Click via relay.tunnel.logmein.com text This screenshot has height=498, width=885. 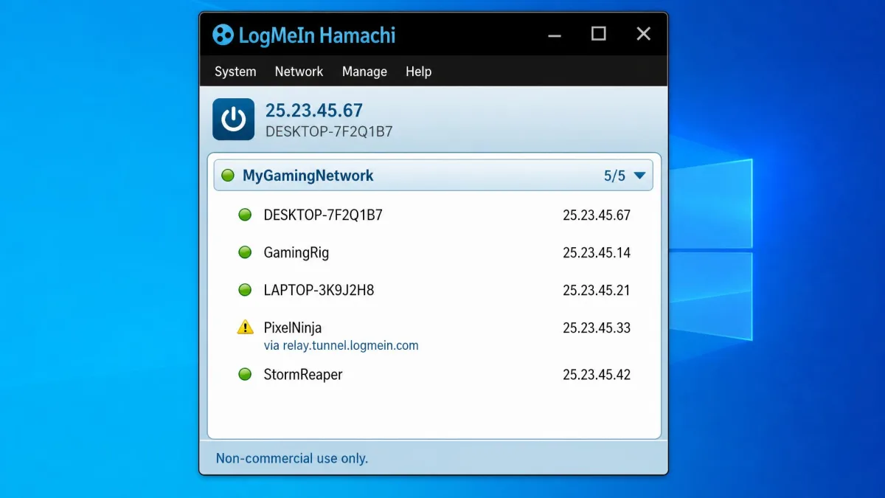point(341,345)
